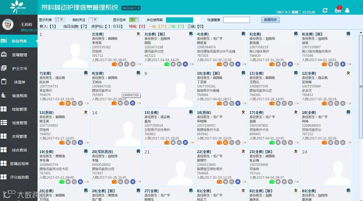The image size is (363, 201).
Task: Click the 异 icon on 韩玉美's card
Action: click(x=80, y=142)
